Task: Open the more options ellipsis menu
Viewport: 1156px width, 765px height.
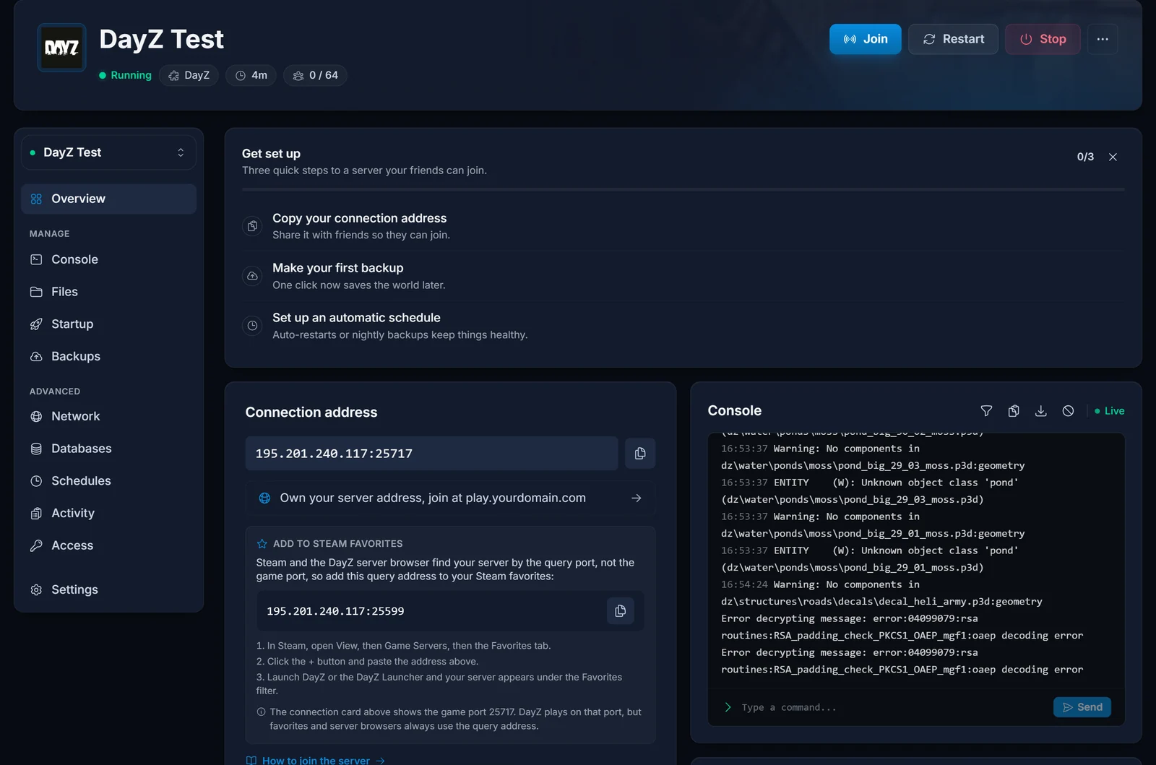Action: 1103,39
